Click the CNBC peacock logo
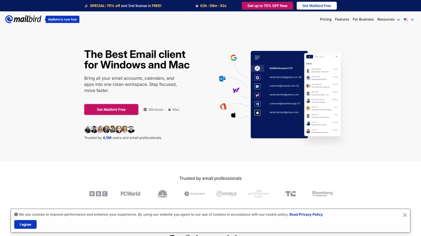Screen dimensions: 421x236 coord(163,193)
